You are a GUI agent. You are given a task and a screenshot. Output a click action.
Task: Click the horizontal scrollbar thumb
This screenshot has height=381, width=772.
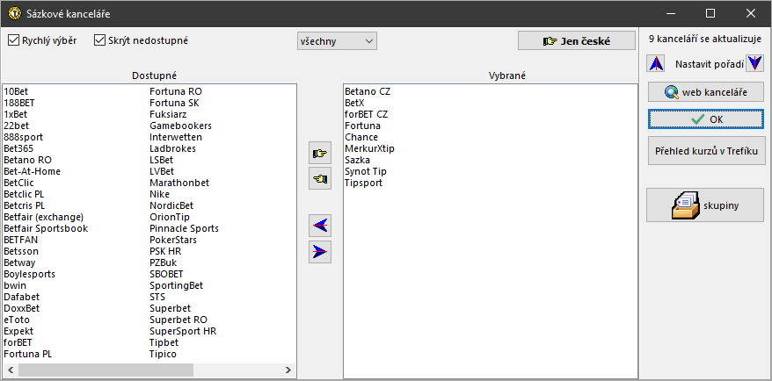[106, 370]
